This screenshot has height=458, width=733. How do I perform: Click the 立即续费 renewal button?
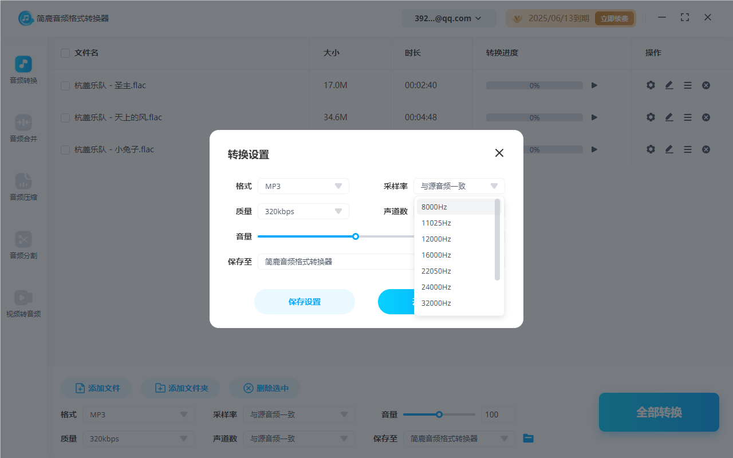click(x=614, y=18)
